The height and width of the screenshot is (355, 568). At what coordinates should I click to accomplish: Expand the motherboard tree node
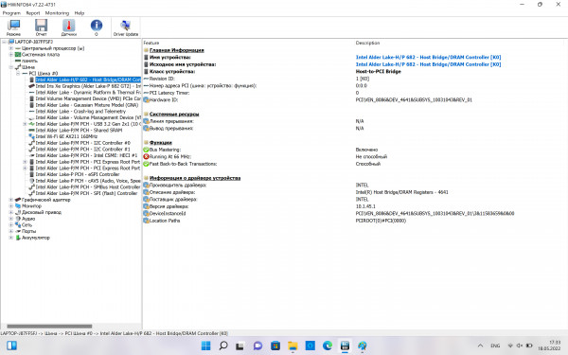coord(10,55)
